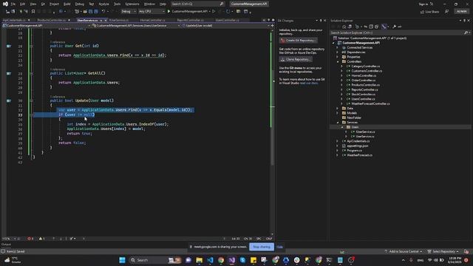Viewport: 473px width, 266px height.
Task: Open the File menu
Action: [x=13, y=4]
